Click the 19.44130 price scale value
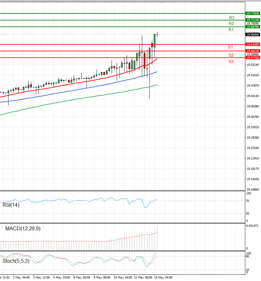 click(x=253, y=96)
